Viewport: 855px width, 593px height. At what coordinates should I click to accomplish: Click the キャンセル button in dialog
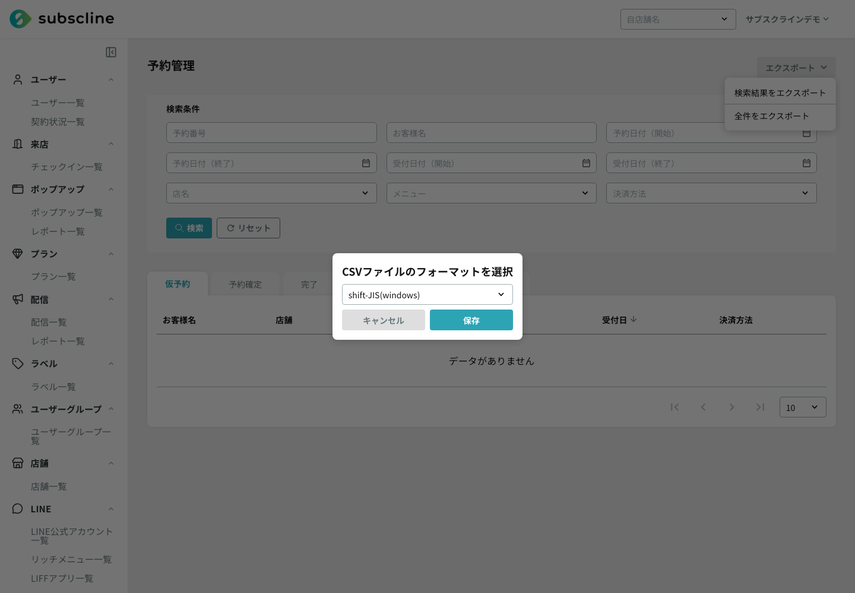384,320
